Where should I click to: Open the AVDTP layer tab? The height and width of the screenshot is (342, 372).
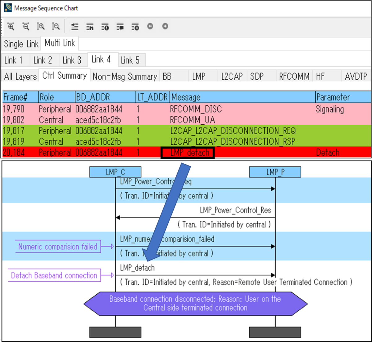click(x=356, y=76)
